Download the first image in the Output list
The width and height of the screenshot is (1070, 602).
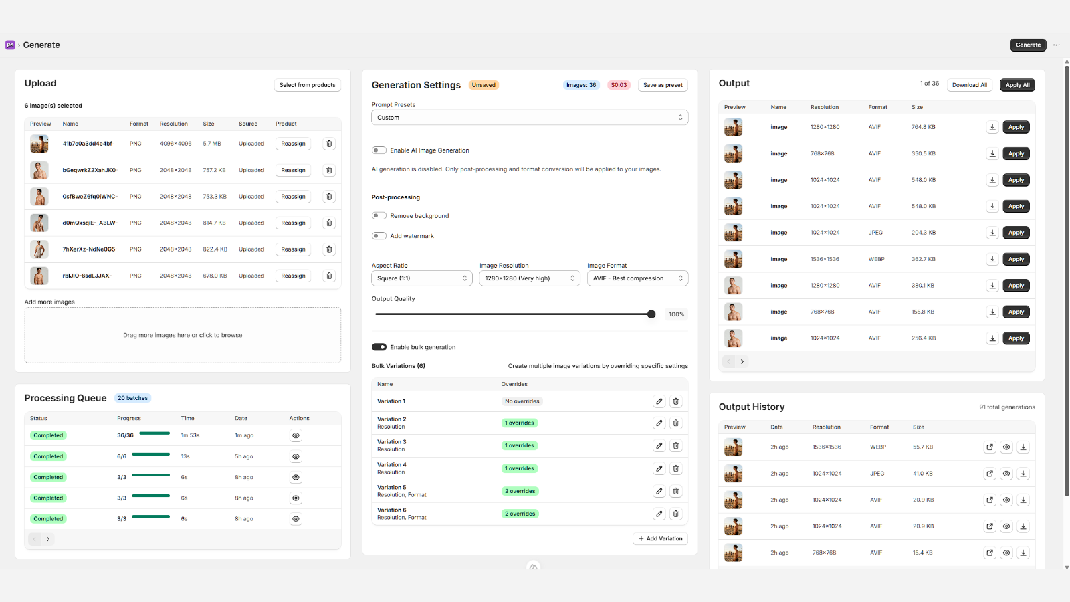pyautogui.click(x=992, y=126)
